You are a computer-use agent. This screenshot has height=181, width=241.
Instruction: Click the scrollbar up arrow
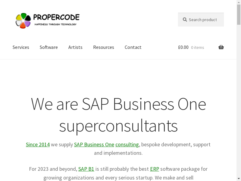click(x=239, y=2)
